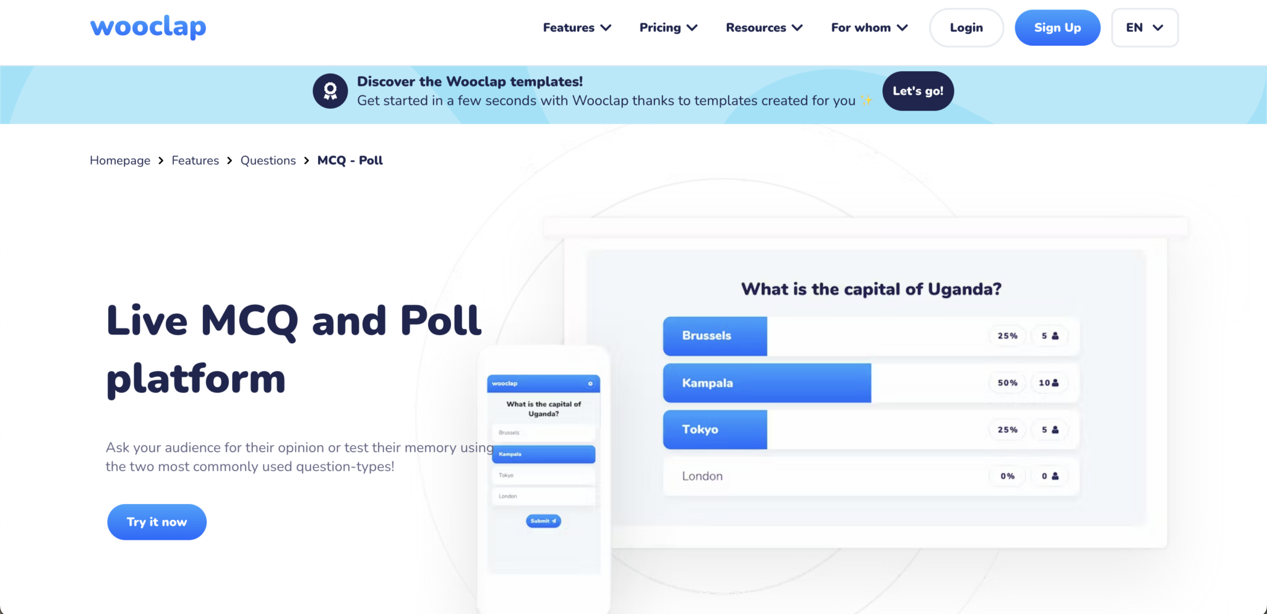The image size is (1267, 614).
Task: Open the Resources menu
Action: coord(763,27)
